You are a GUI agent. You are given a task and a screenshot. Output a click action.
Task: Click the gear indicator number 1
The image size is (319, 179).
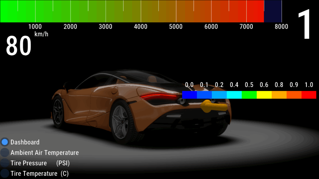304,24
